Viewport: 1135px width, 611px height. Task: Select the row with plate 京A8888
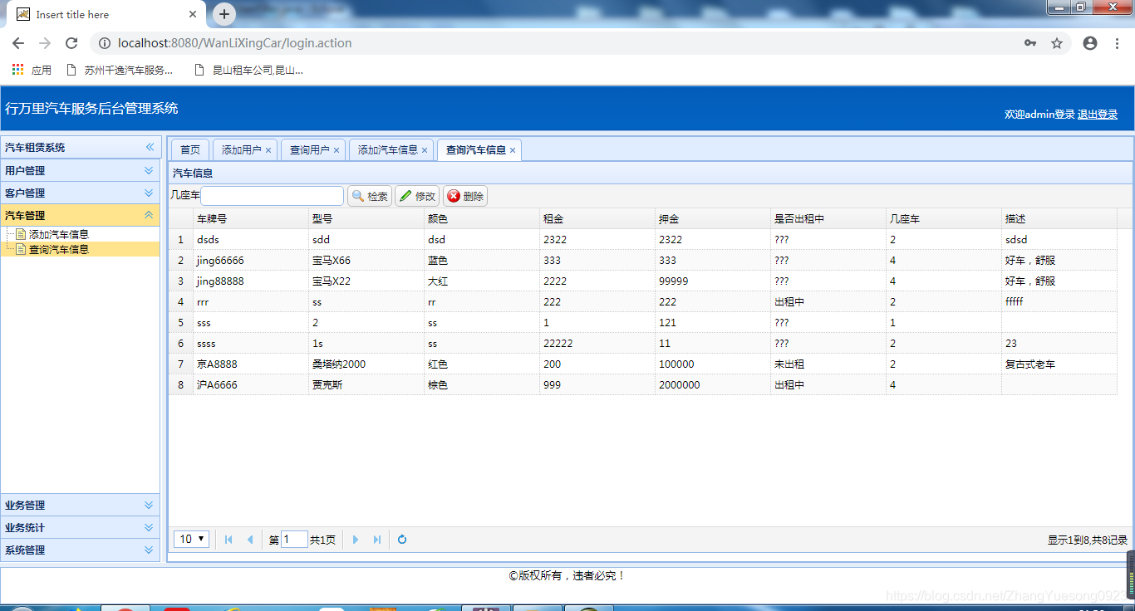click(642, 364)
